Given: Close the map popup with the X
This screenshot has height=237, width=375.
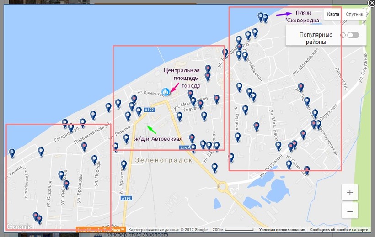Looking at the screenshot, I should click(371, 2).
